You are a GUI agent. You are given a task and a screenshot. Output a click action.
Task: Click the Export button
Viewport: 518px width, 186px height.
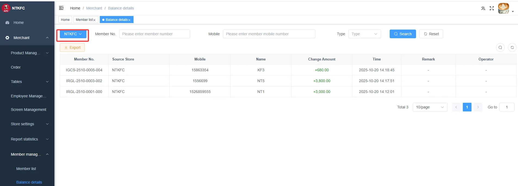click(72, 47)
